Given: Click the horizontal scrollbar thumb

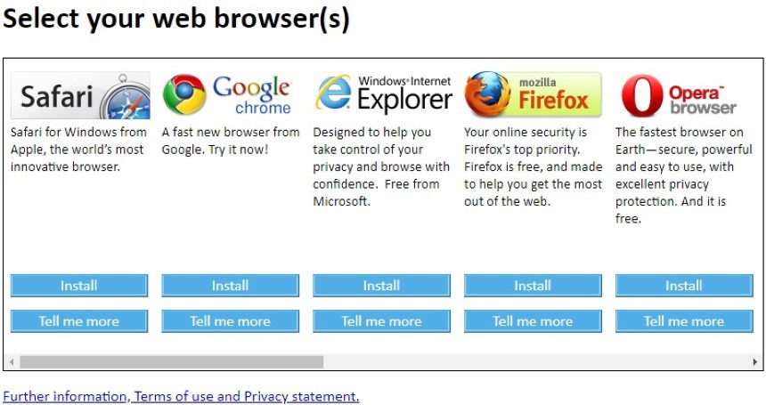Looking at the screenshot, I should [x=172, y=362].
